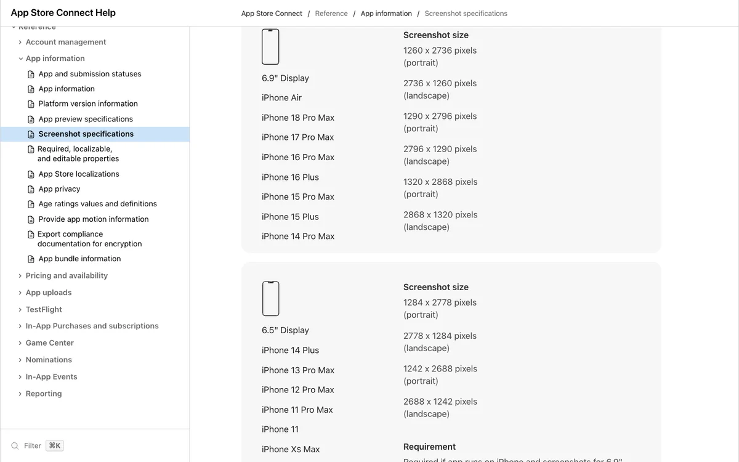Click the App Store Connect Help title
739x462 pixels.
pos(63,13)
